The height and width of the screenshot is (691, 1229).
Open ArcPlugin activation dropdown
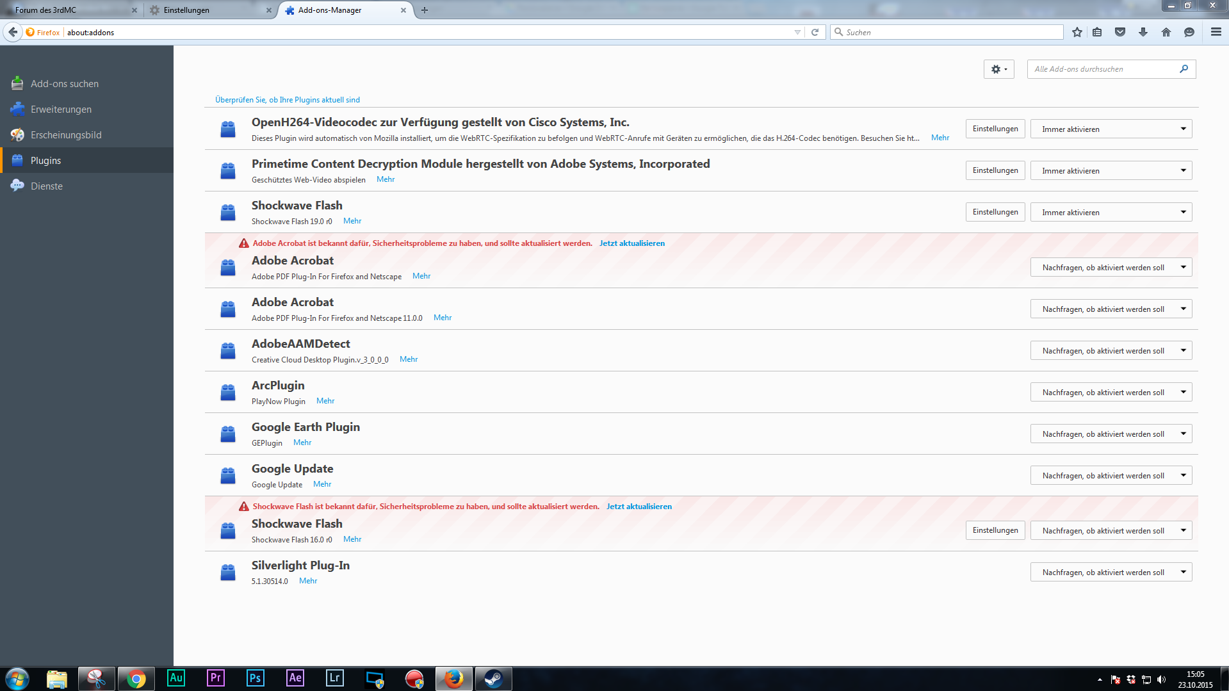coord(1111,392)
